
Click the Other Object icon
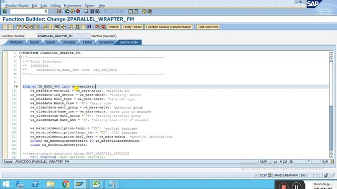pyautogui.click(x=31, y=27)
